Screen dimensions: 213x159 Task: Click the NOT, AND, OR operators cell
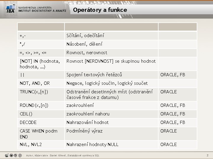[41, 83]
